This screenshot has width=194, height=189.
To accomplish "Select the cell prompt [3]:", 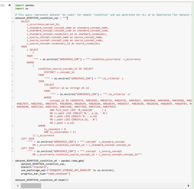I will tap(2, 5).
